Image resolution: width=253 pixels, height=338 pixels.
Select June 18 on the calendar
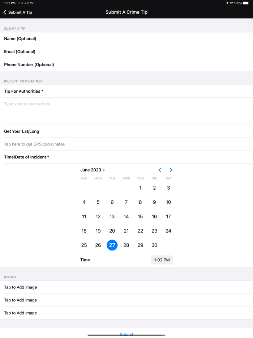click(84, 231)
